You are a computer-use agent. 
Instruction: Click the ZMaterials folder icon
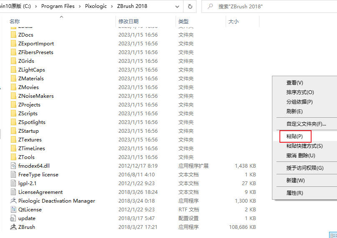[13, 79]
